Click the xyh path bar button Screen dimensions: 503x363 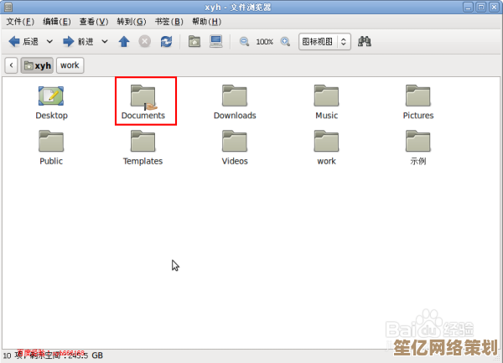[x=38, y=65]
